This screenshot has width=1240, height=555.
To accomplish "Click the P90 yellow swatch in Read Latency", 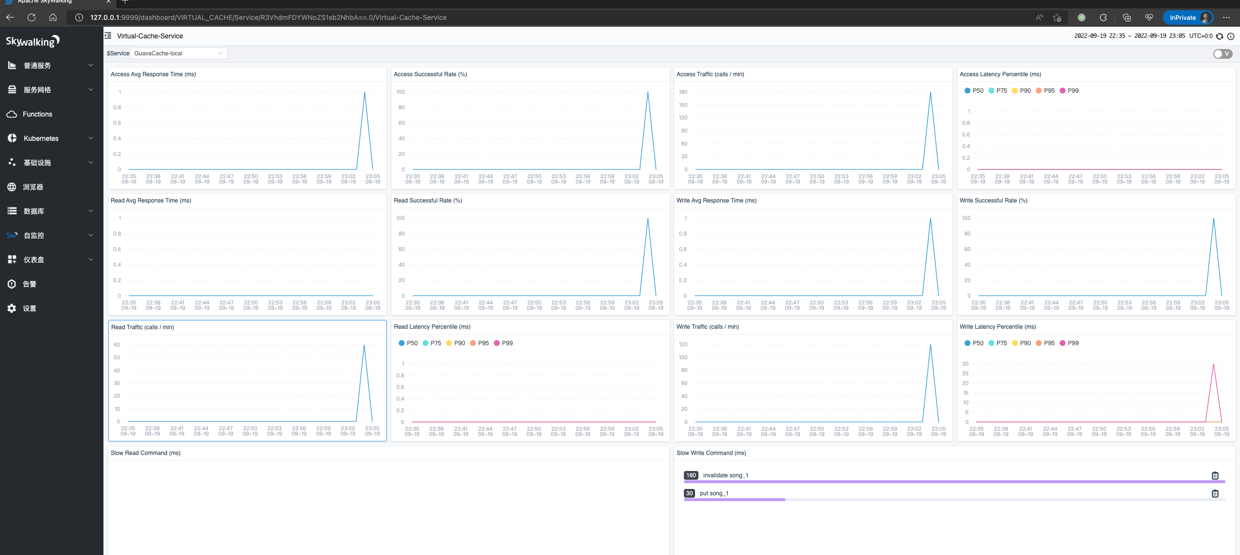I will click(x=449, y=343).
